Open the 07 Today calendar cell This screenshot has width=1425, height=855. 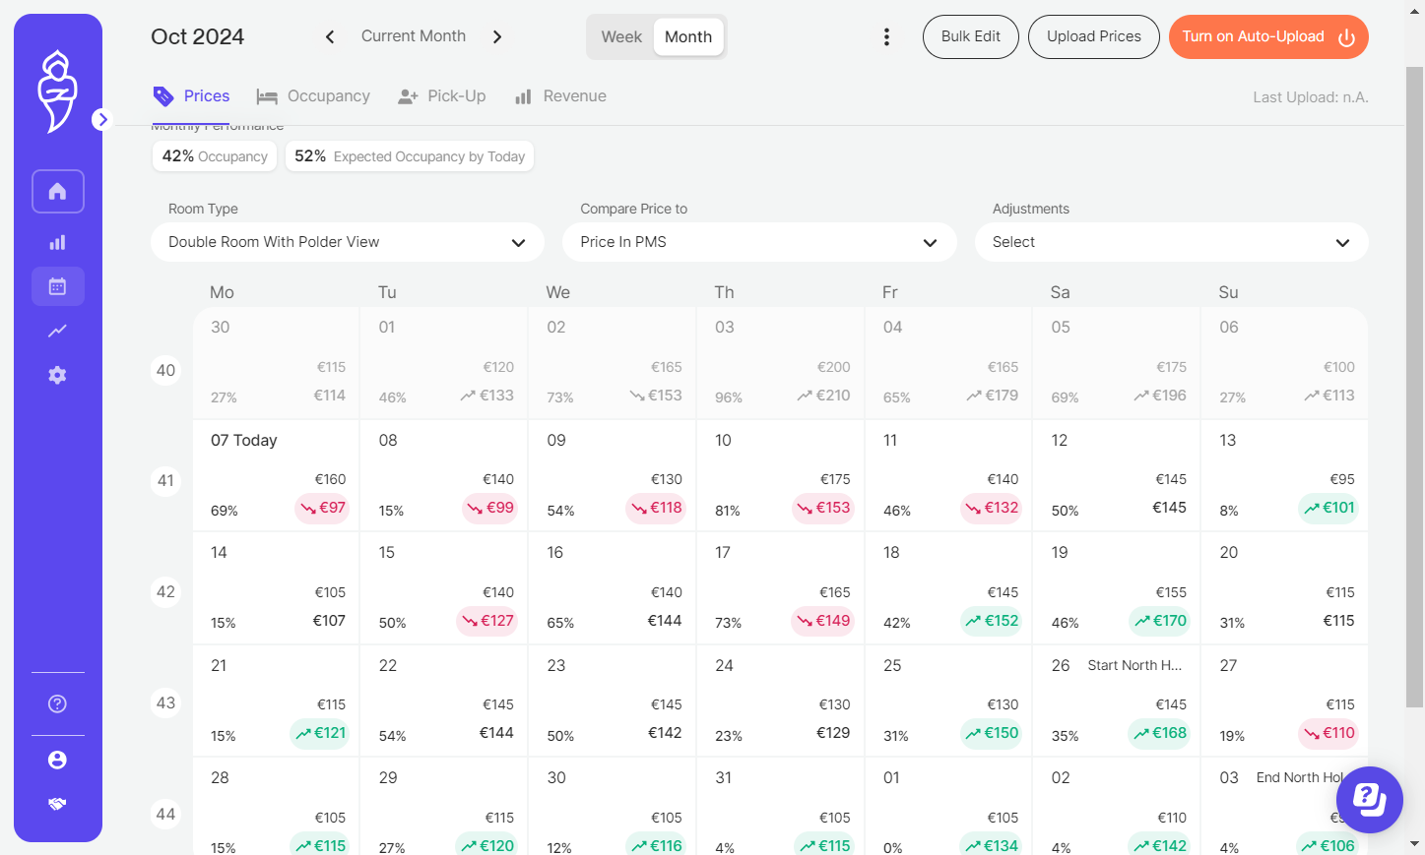pyautogui.click(x=276, y=475)
